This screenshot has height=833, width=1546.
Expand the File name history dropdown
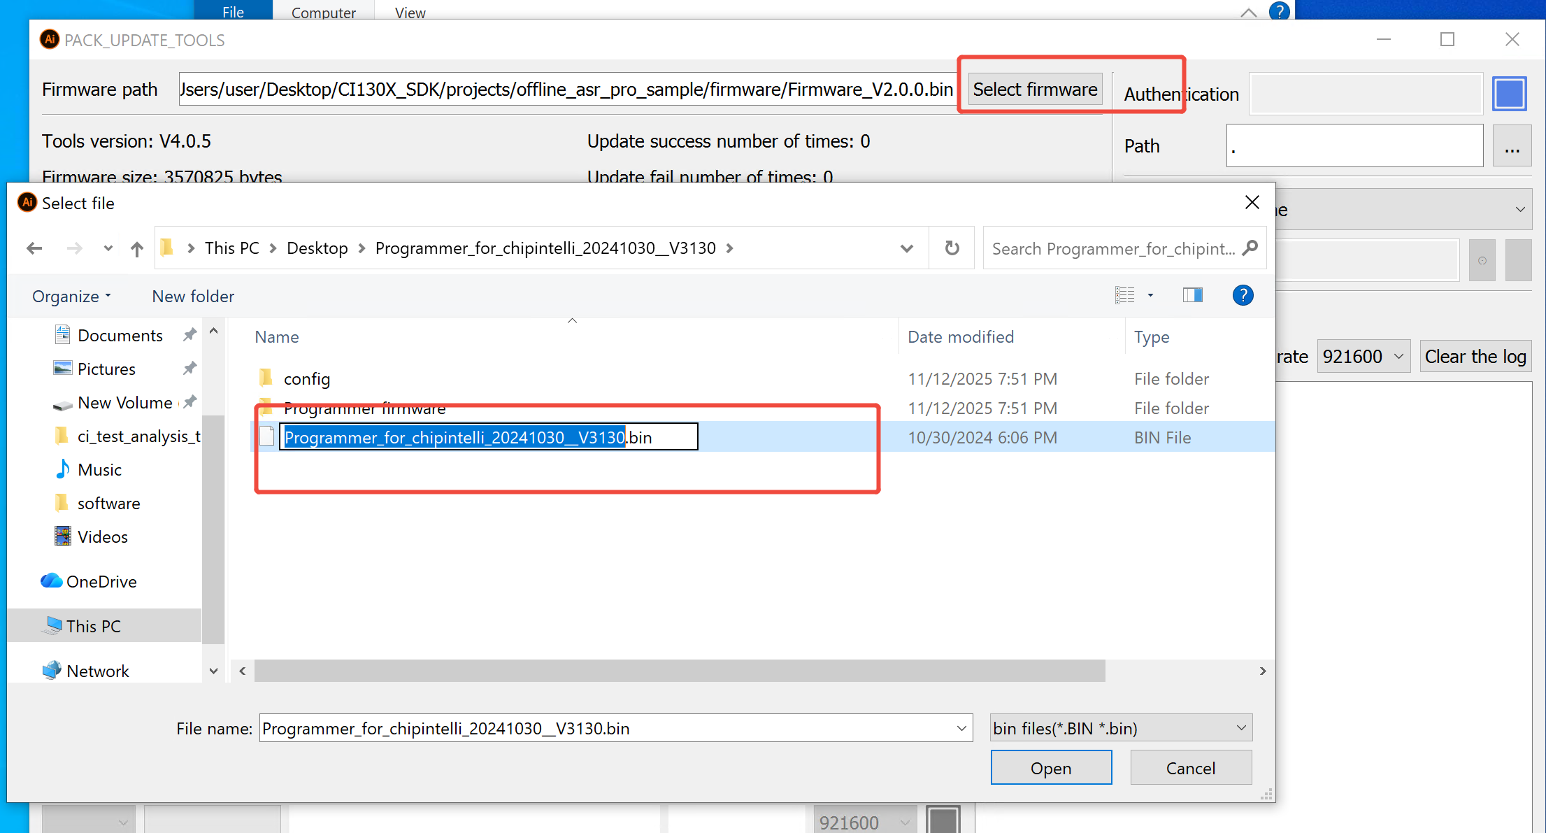[961, 728]
